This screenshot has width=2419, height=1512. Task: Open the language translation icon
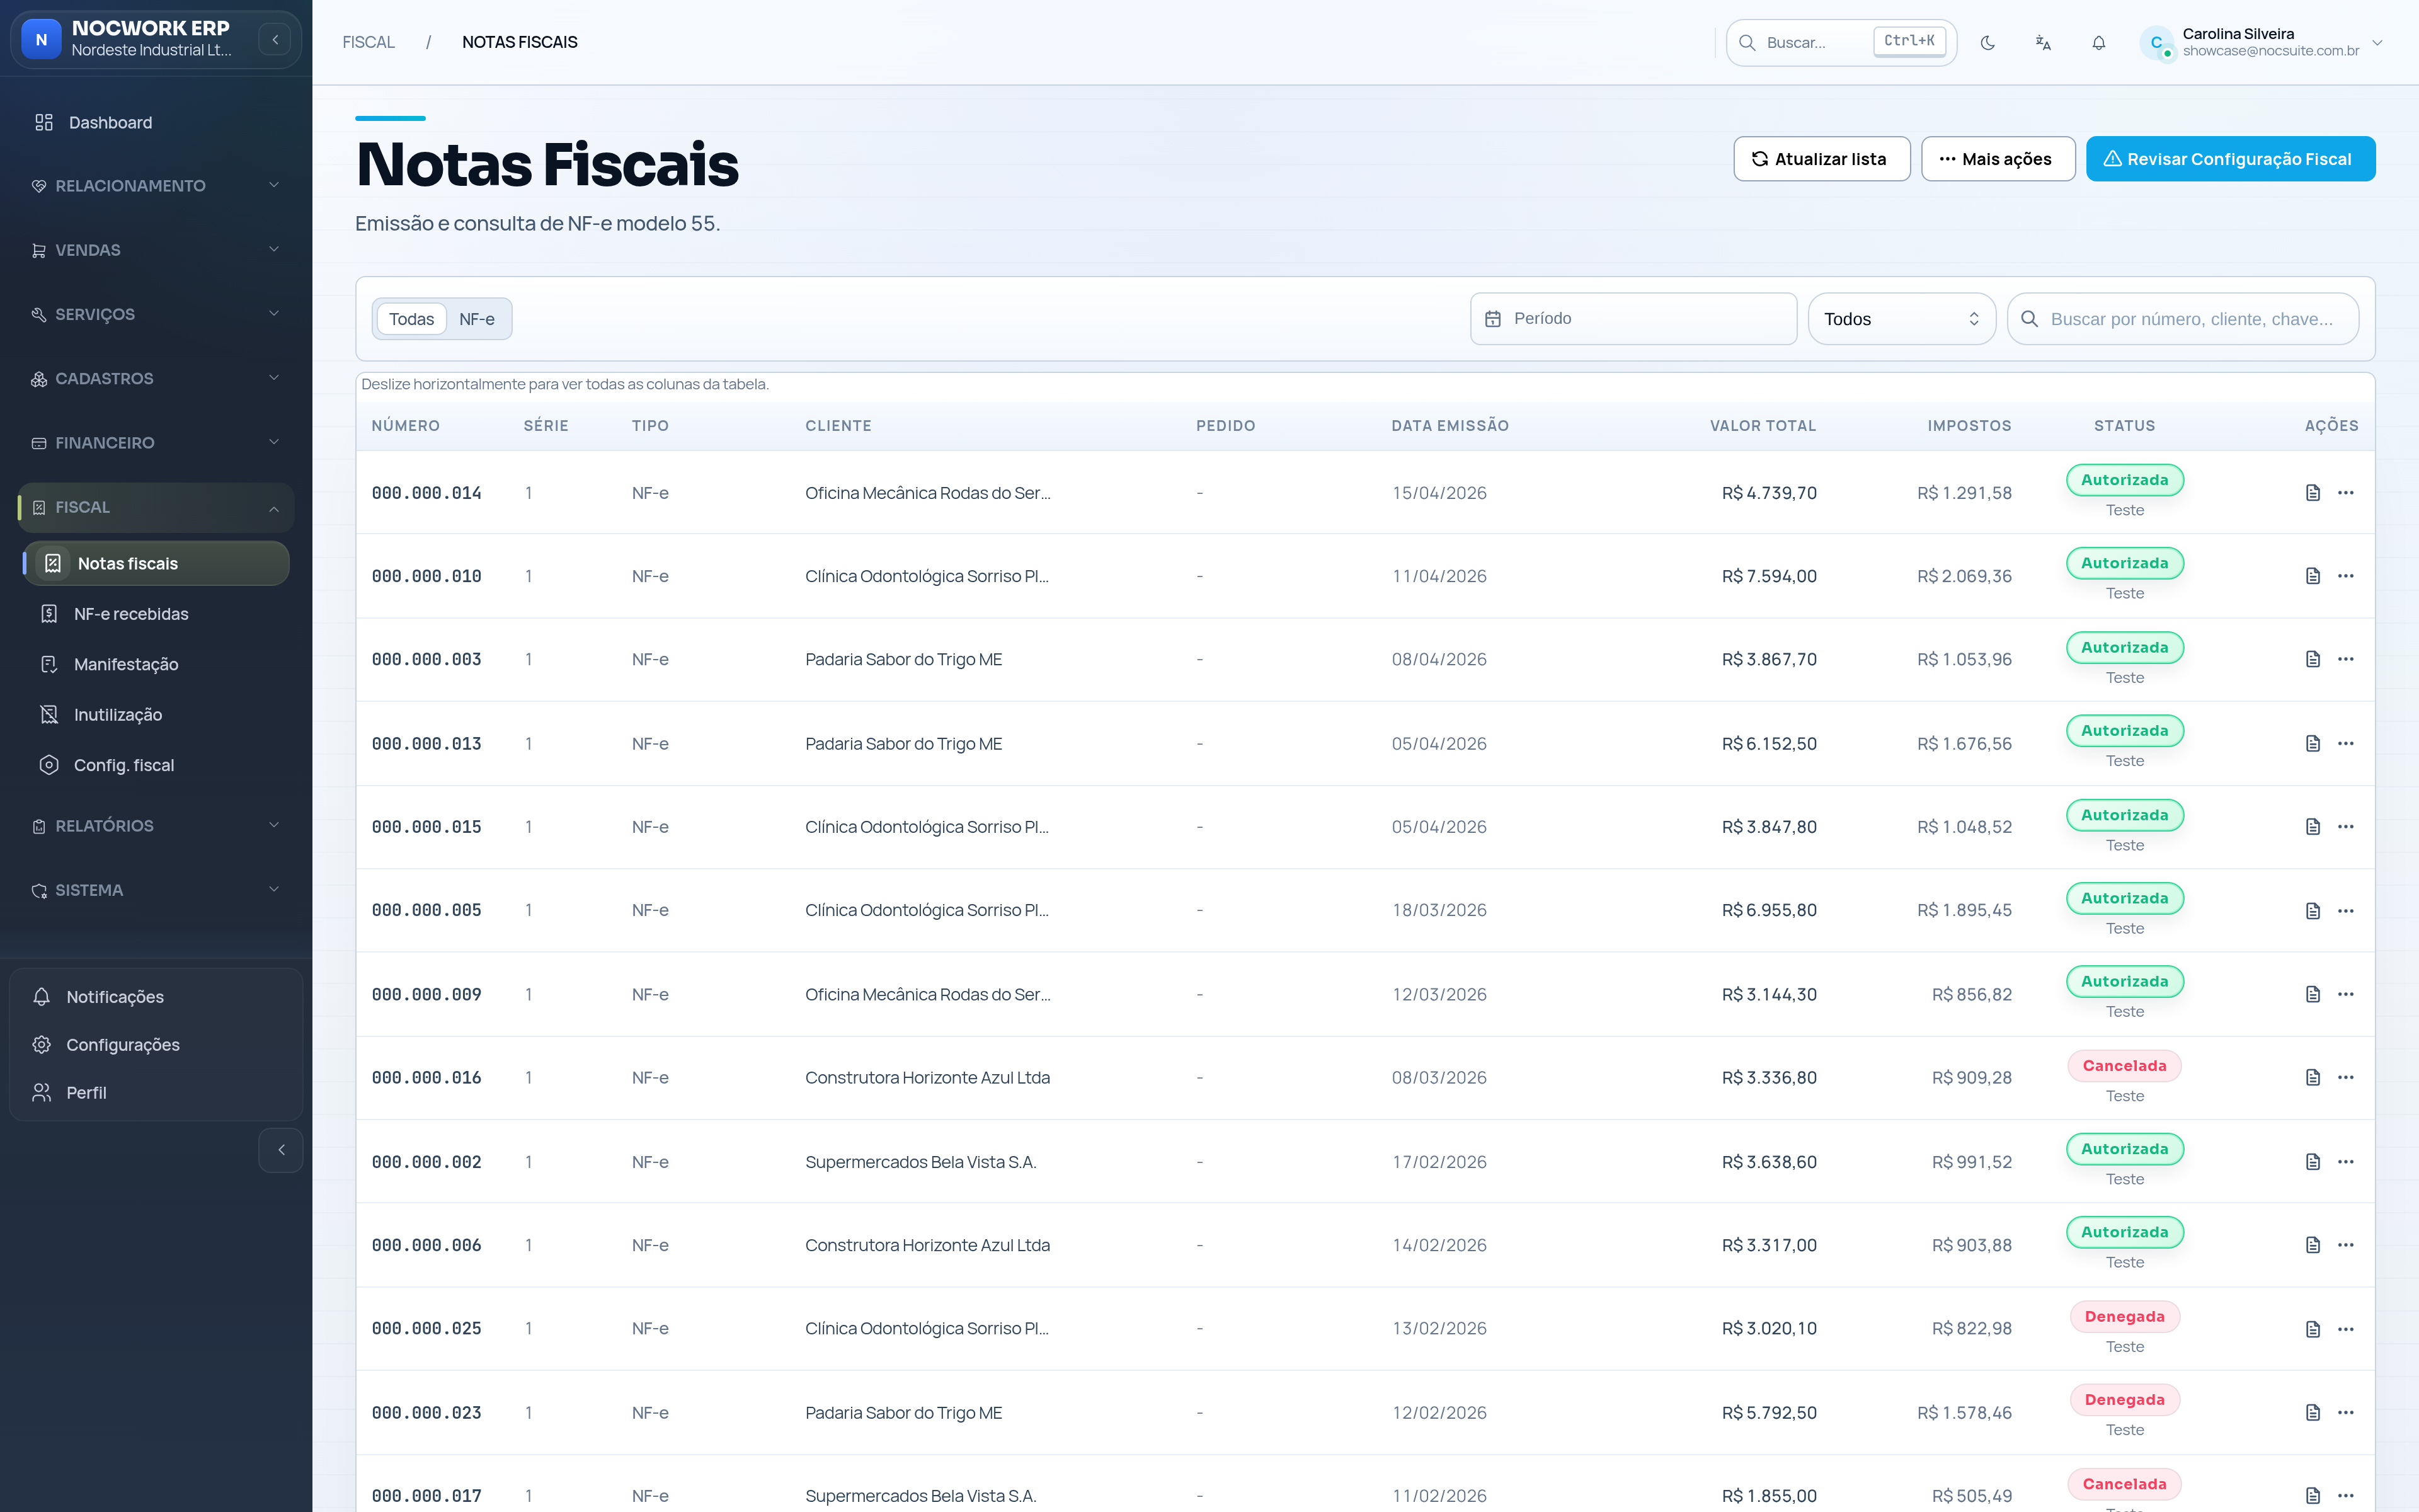point(2042,42)
